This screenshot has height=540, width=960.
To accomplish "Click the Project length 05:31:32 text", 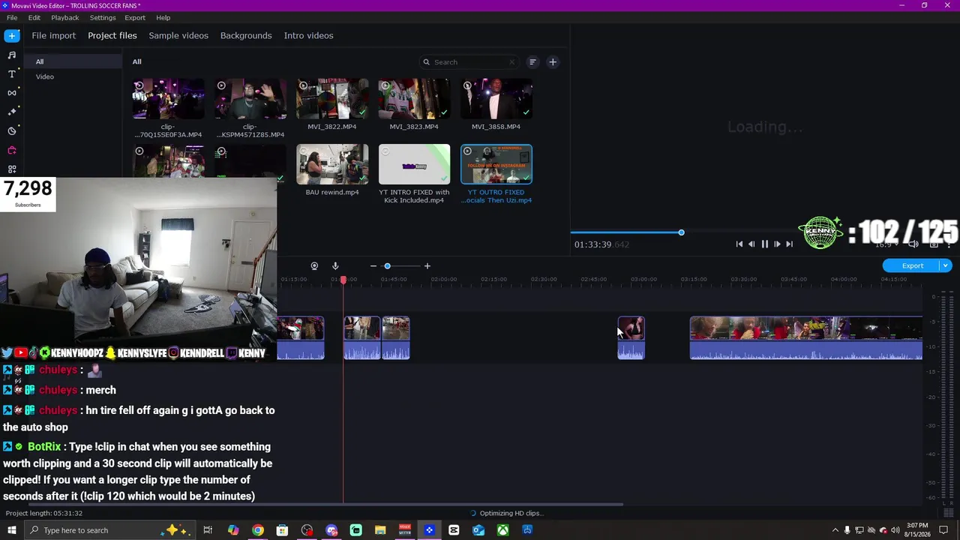I will (44, 513).
